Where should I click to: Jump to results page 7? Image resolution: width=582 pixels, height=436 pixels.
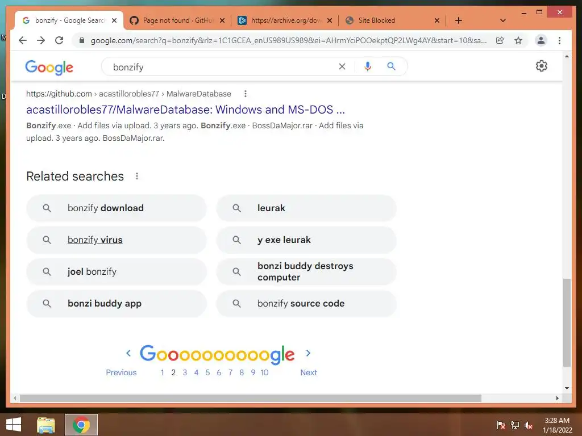(230, 372)
